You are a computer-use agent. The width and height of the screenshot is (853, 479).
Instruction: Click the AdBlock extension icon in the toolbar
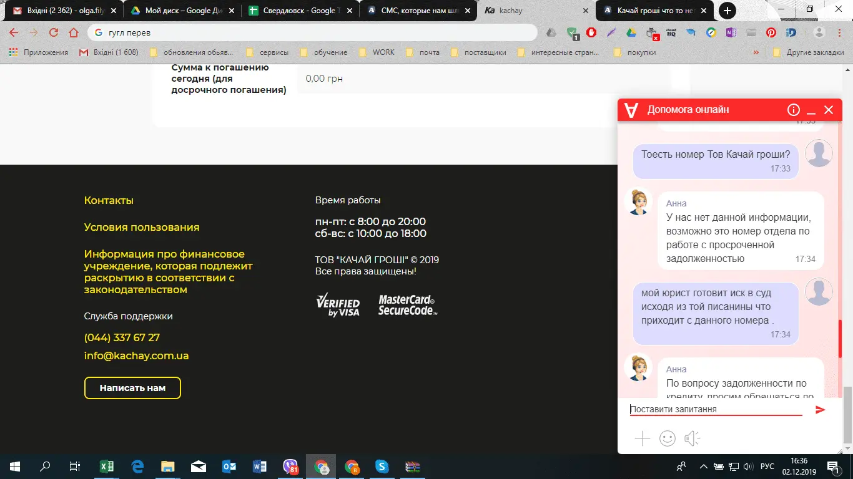[x=591, y=31]
